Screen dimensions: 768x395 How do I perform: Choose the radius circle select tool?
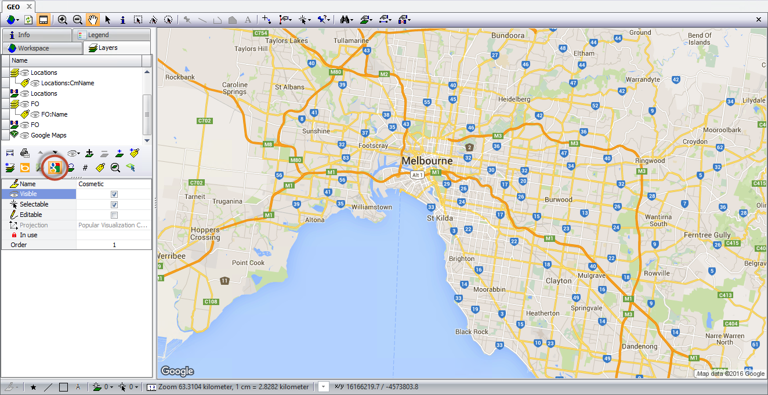[168, 19]
